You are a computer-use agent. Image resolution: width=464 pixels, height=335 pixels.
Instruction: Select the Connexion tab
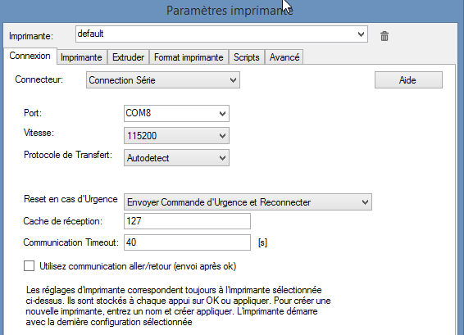tap(30, 56)
